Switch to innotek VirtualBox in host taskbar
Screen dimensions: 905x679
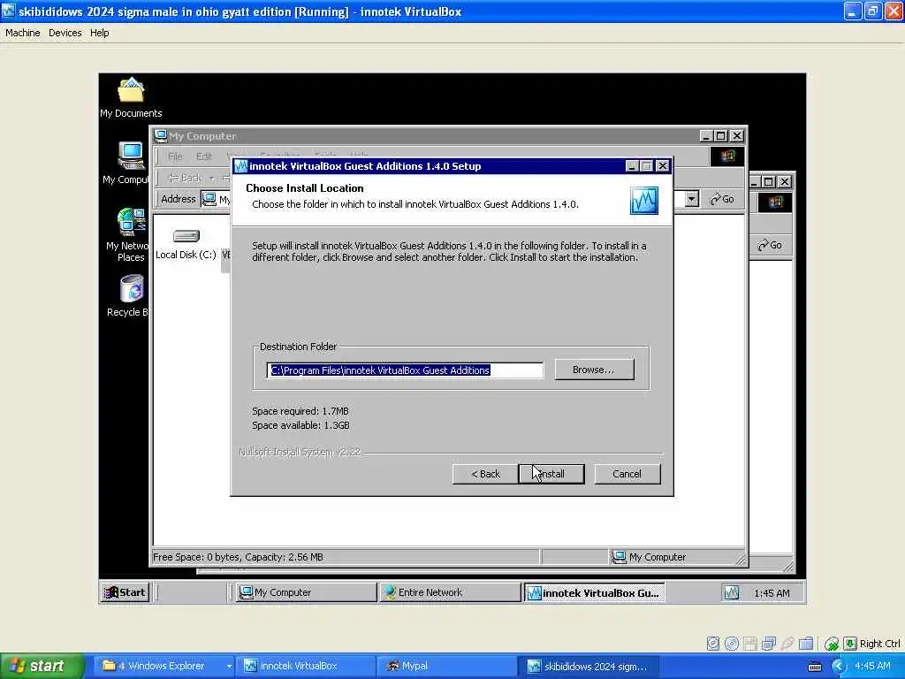coord(306,667)
